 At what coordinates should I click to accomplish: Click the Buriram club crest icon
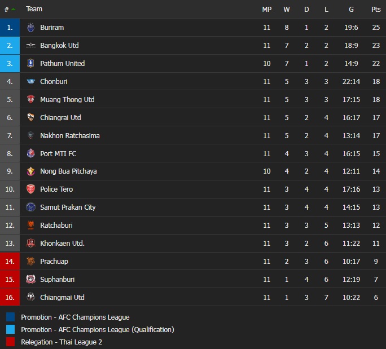(30, 28)
